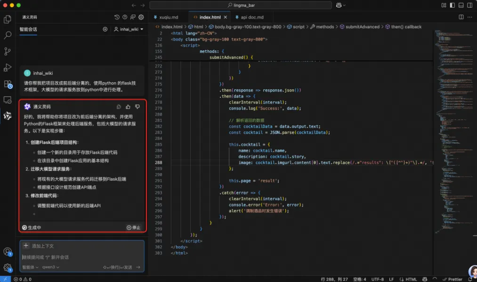Screen dimensions: 477x282
Task: Open the Explorer view in activity bar
Action: coord(8,19)
